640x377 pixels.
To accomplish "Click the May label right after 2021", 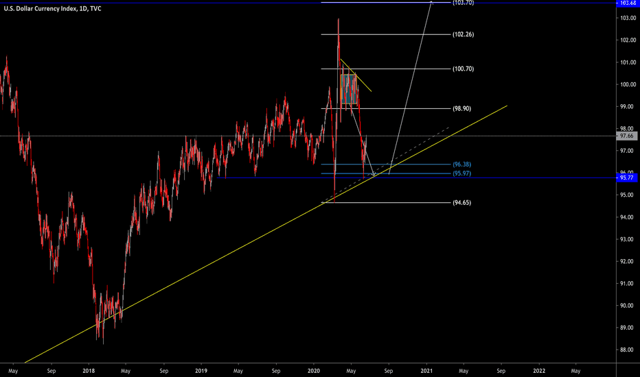I will [464, 371].
